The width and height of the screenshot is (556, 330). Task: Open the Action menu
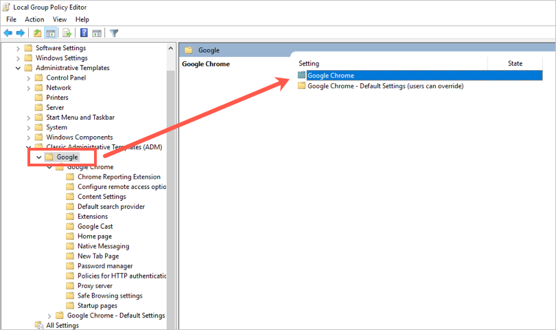tap(34, 19)
